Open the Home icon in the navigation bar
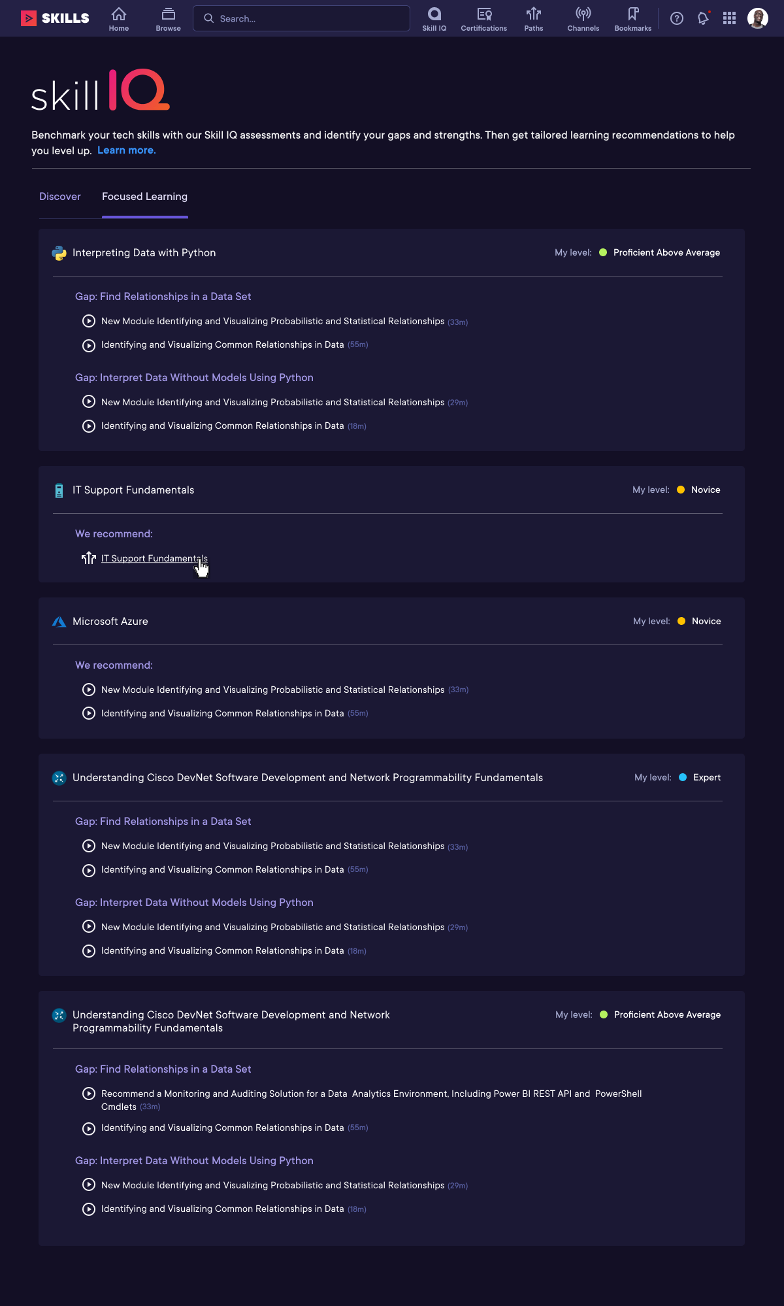 tap(118, 18)
